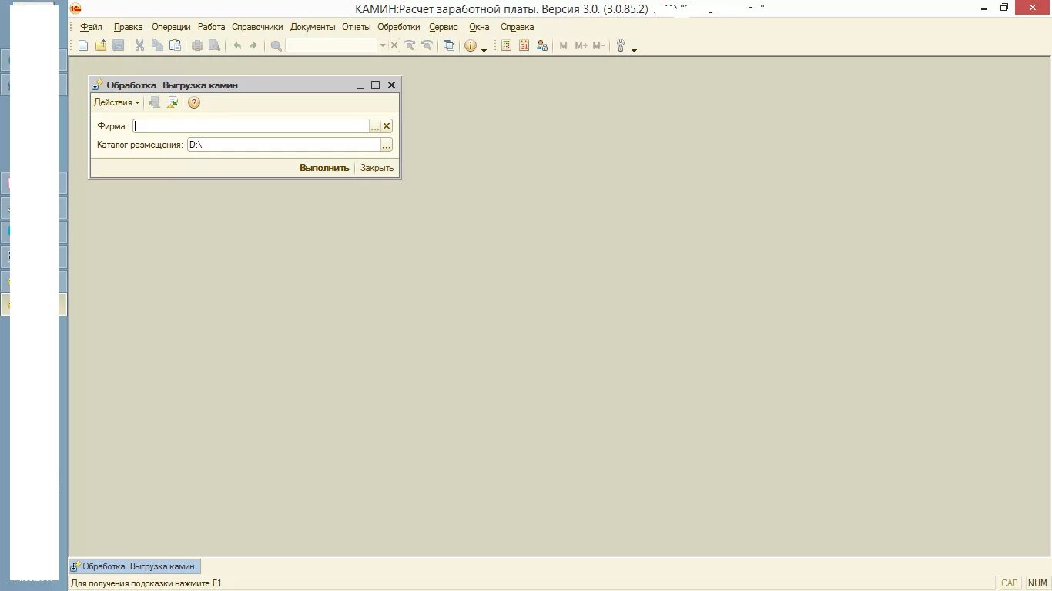Select Обработка Выгрузка камин tab at bottom
The height and width of the screenshot is (591, 1052).
pos(135,566)
